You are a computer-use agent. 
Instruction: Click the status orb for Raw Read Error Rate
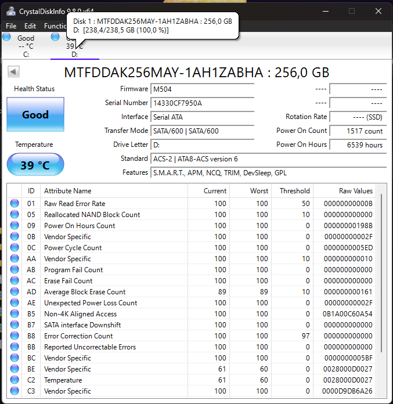pyautogui.click(x=15, y=203)
